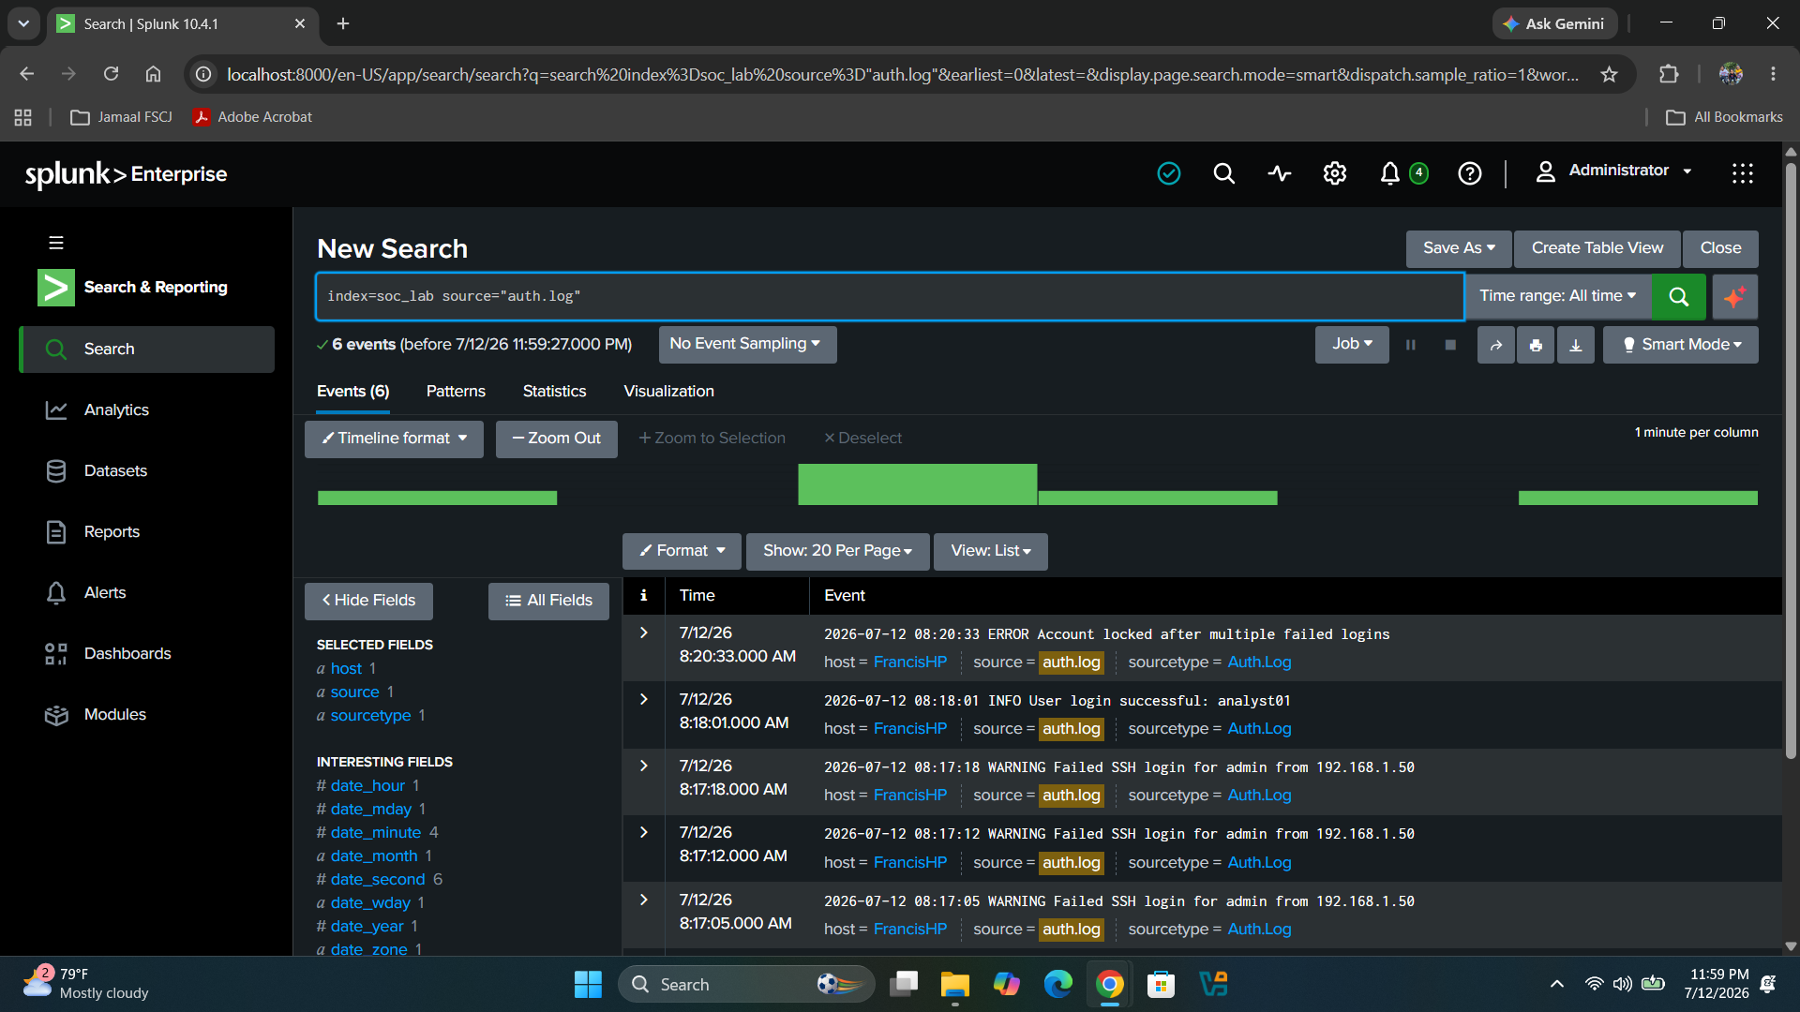Viewport: 1800px width, 1012px height.
Task: Open No Event Sampling dropdown
Action: click(747, 344)
